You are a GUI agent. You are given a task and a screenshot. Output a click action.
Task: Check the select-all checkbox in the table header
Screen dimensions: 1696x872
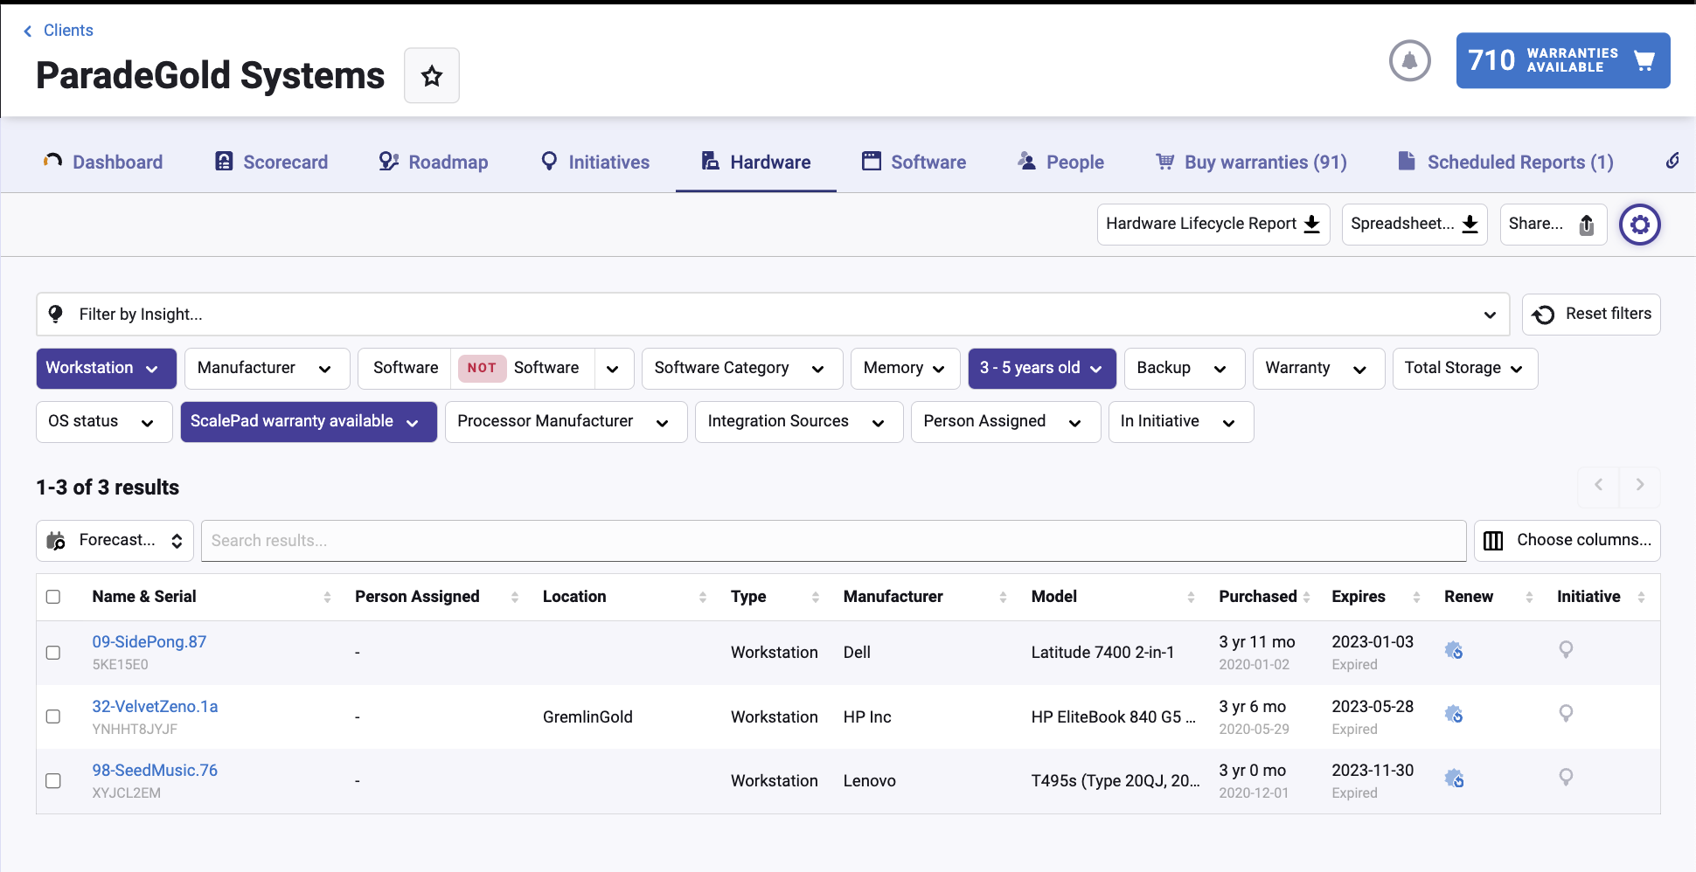tap(53, 596)
